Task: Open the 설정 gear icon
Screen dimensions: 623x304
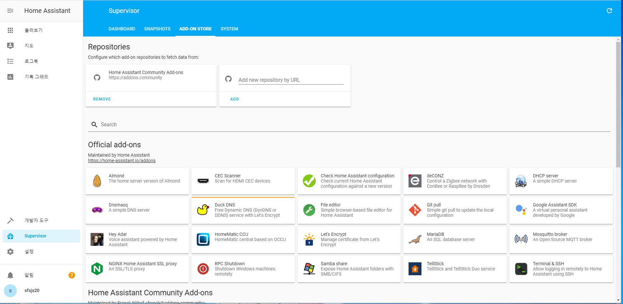Action: [10, 251]
